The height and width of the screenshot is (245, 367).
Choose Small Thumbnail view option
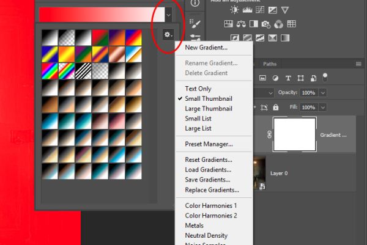(x=209, y=98)
